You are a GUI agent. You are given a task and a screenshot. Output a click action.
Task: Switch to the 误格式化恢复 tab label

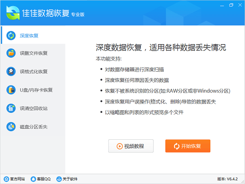[x=34, y=72]
